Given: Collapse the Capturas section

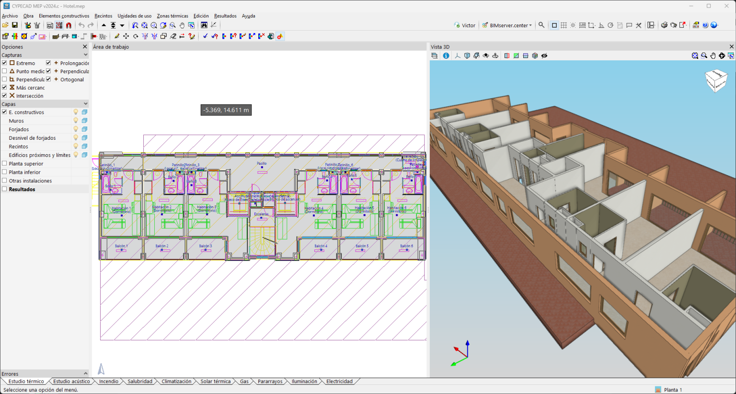Looking at the screenshot, I should [x=85, y=55].
